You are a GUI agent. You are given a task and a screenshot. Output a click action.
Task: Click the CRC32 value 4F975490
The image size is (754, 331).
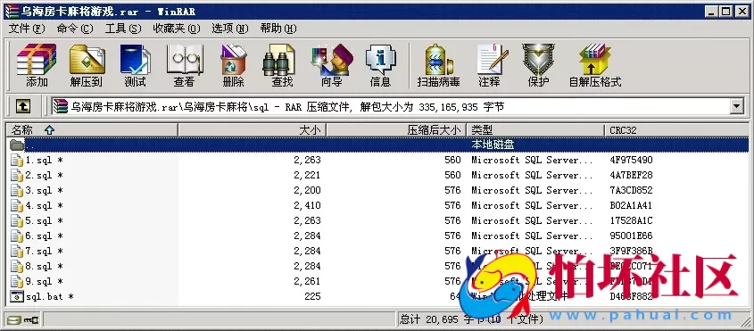click(x=632, y=160)
